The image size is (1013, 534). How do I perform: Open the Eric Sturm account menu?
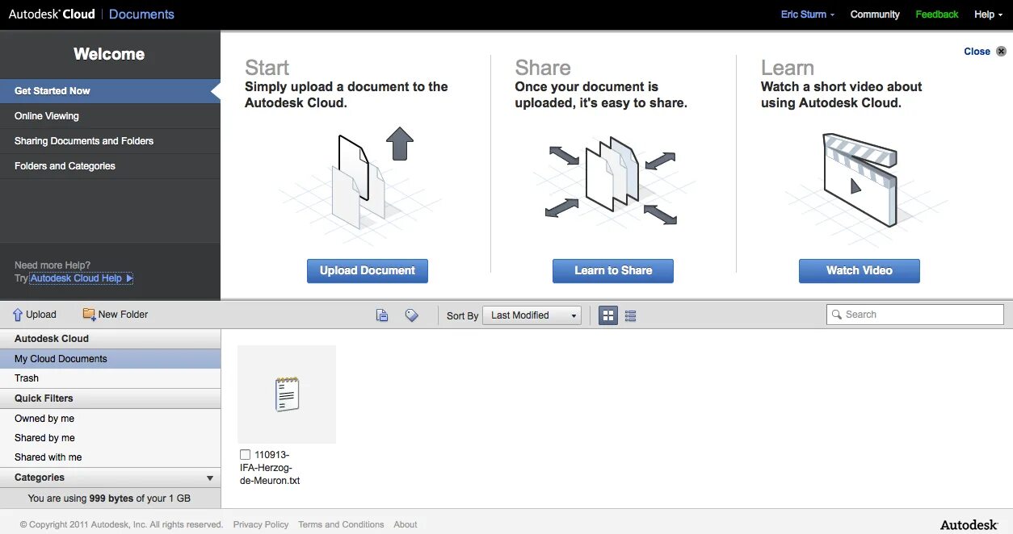[808, 15]
